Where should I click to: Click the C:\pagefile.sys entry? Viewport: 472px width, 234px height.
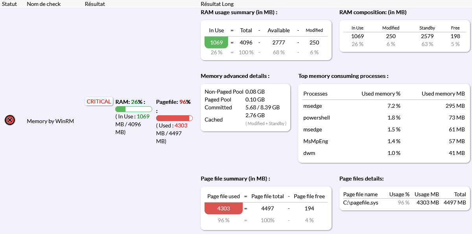point(361,203)
